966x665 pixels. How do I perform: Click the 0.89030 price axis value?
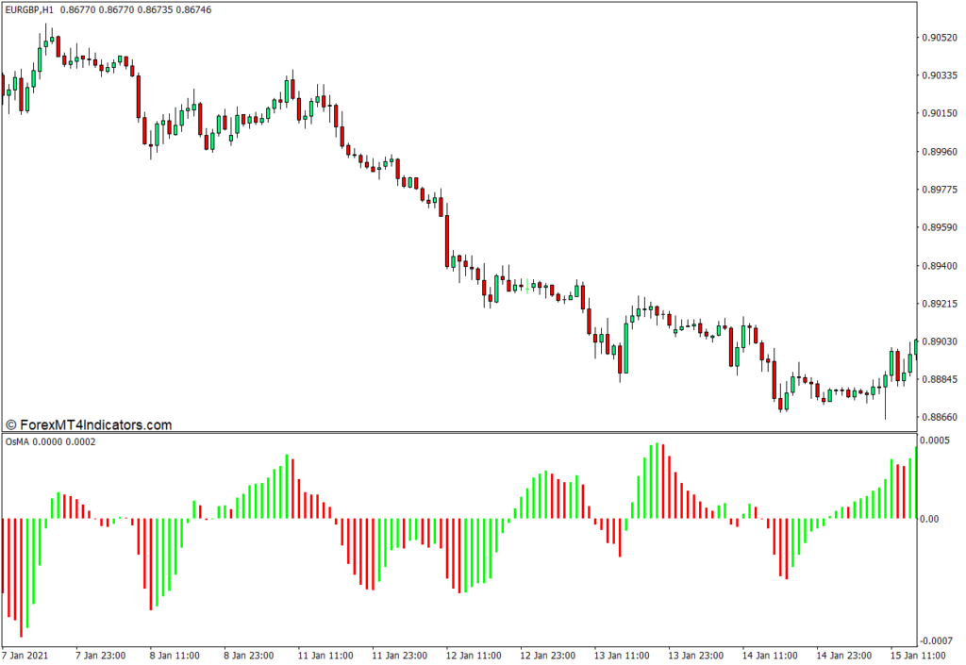pyautogui.click(x=940, y=341)
